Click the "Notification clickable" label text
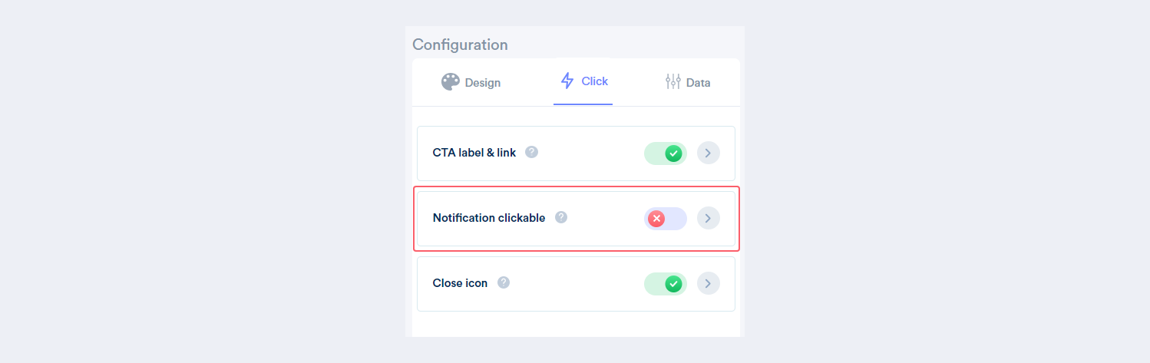 [x=489, y=218]
